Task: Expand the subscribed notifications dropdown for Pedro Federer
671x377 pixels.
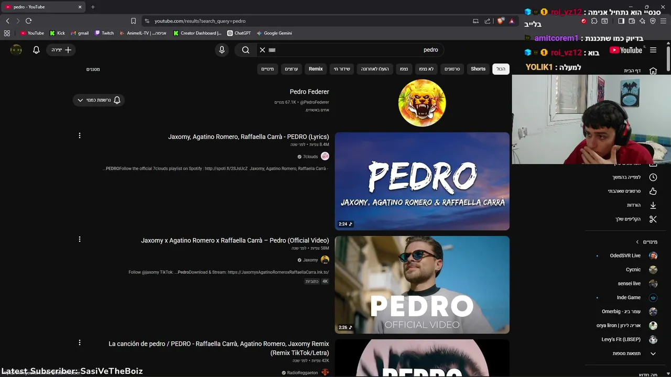Action: (99, 100)
